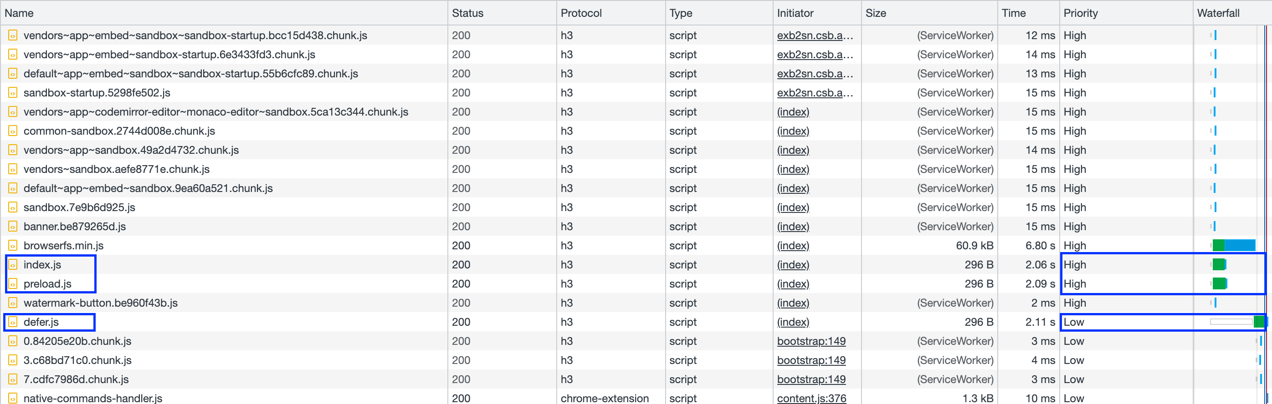The height and width of the screenshot is (404, 1272).
Task: Click the icon beside native-commands-handler.js
Action: 13,398
